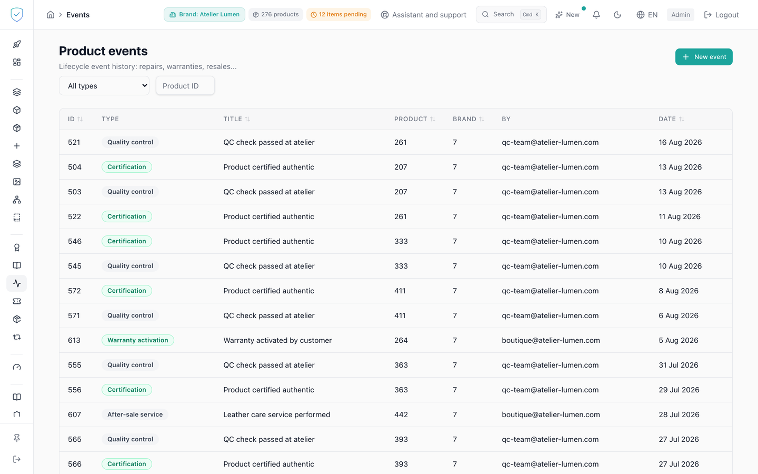The image size is (758, 474).
Task: Click the Logout button in the header
Action: pyautogui.click(x=722, y=15)
